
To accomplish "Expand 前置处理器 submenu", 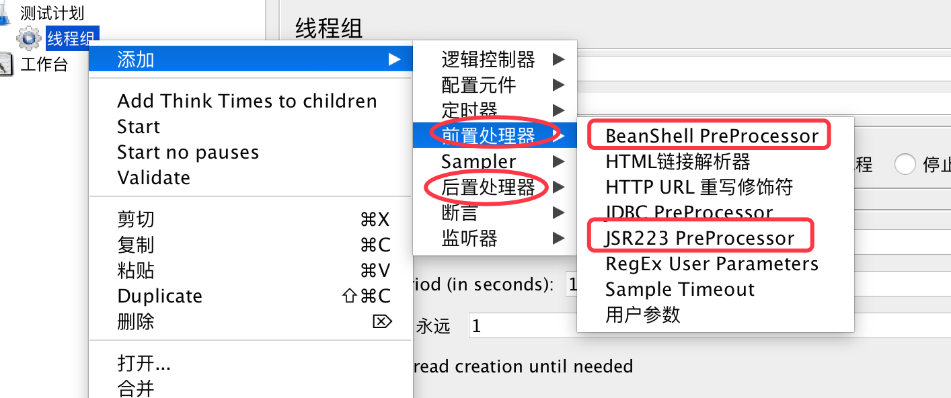I will (x=494, y=135).
